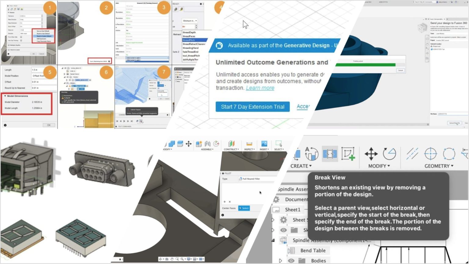Collapse the Model Dimensions section
The height and width of the screenshot is (264, 469).
(x=6, y=96)
